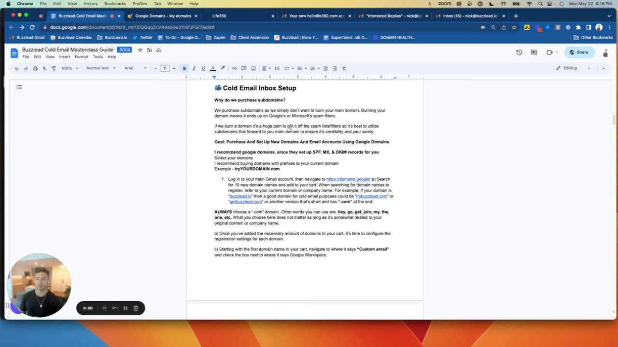Collapse the Docs menus with the chevron

[x=603, y=68]
